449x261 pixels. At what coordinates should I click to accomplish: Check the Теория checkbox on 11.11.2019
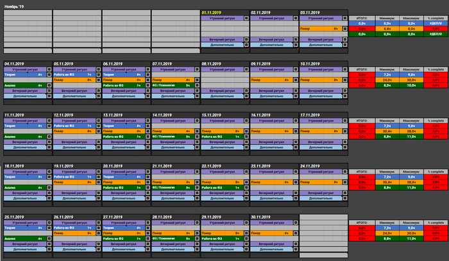[x=49, y=126]
